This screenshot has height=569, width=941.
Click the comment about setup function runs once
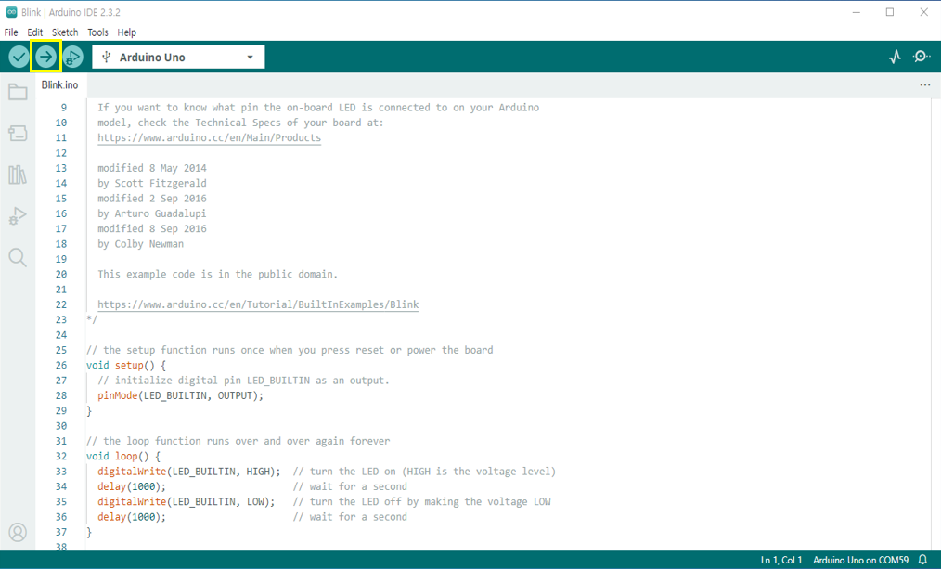(290, 350)
